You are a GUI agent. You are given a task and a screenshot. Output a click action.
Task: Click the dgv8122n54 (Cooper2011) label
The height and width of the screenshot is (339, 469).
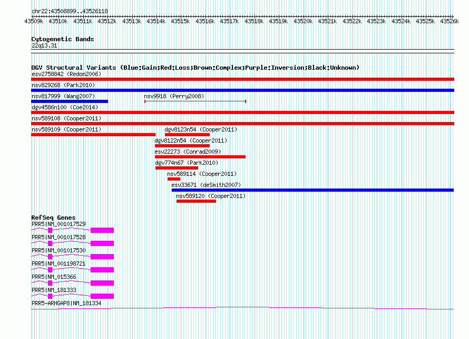(x=191, y=140)
